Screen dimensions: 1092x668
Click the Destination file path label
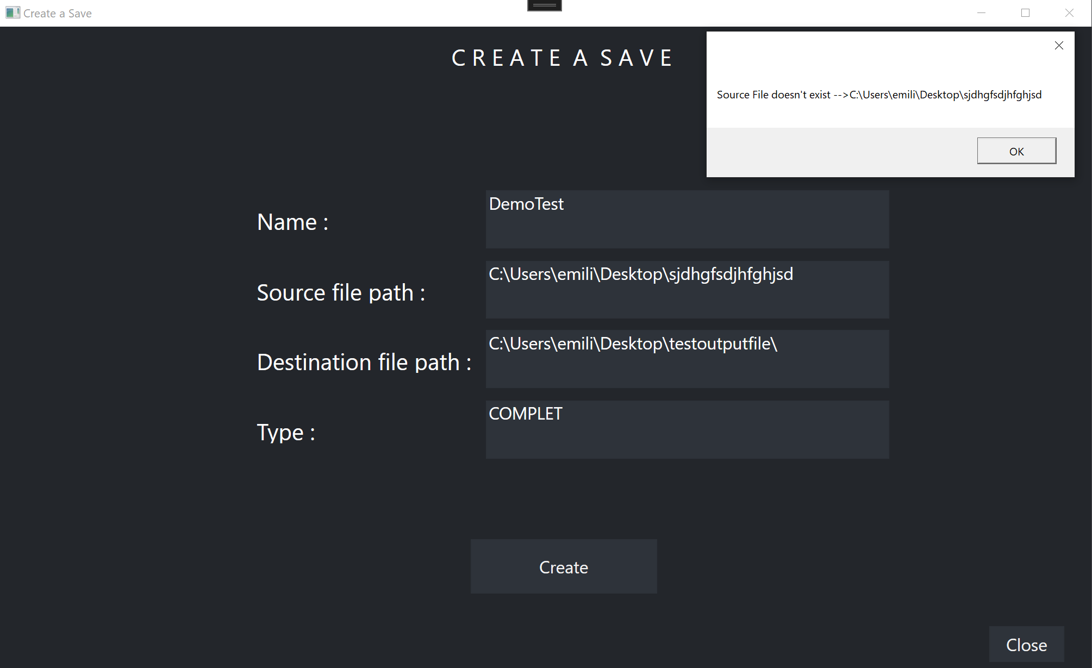coord(364,362)
